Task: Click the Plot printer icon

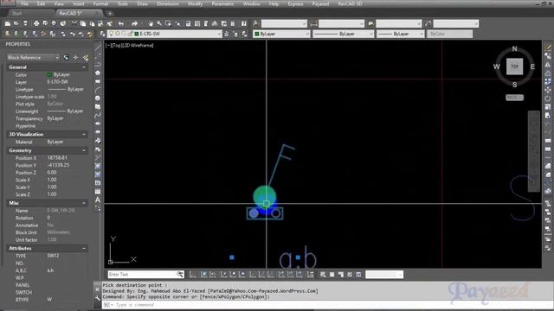Action: [36, 23]
